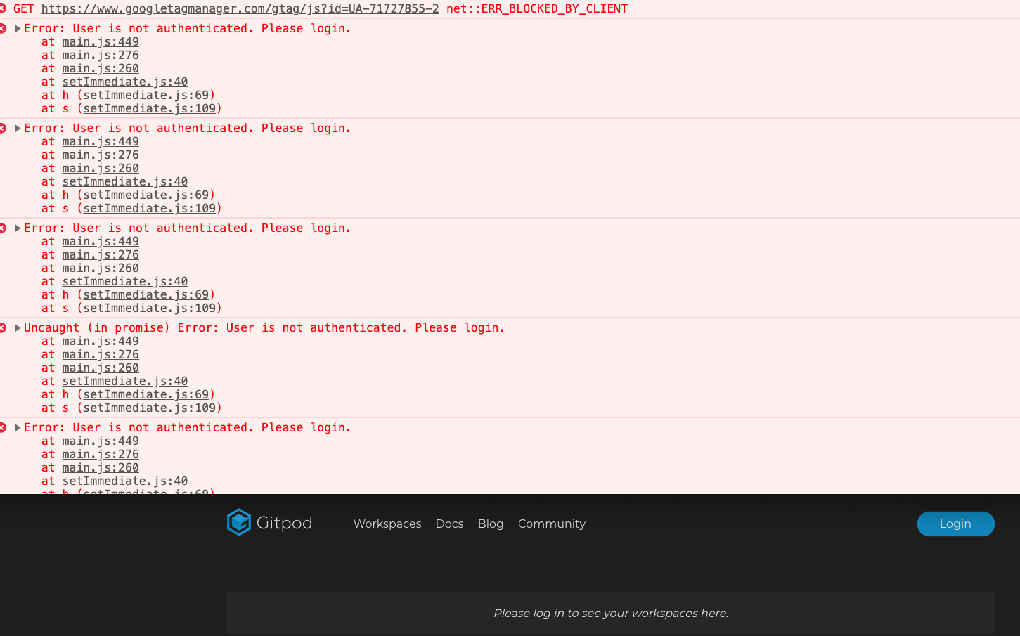Viewport: 1020px width, 636px height.
Task: Follow the blocked googletagmanager script URL
Action: [240, 8]
